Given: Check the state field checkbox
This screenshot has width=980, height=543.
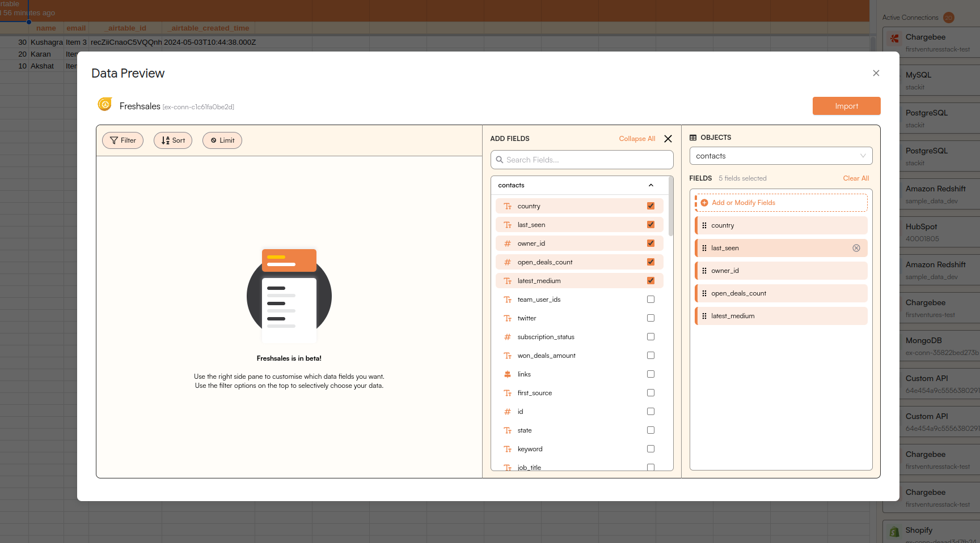Looking at the screenshot, I should (x=650, y=430).
